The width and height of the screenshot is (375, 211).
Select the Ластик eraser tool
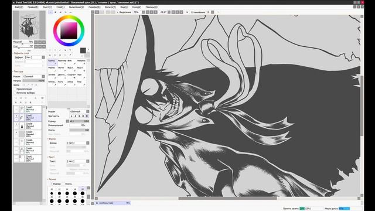[62, 69]
